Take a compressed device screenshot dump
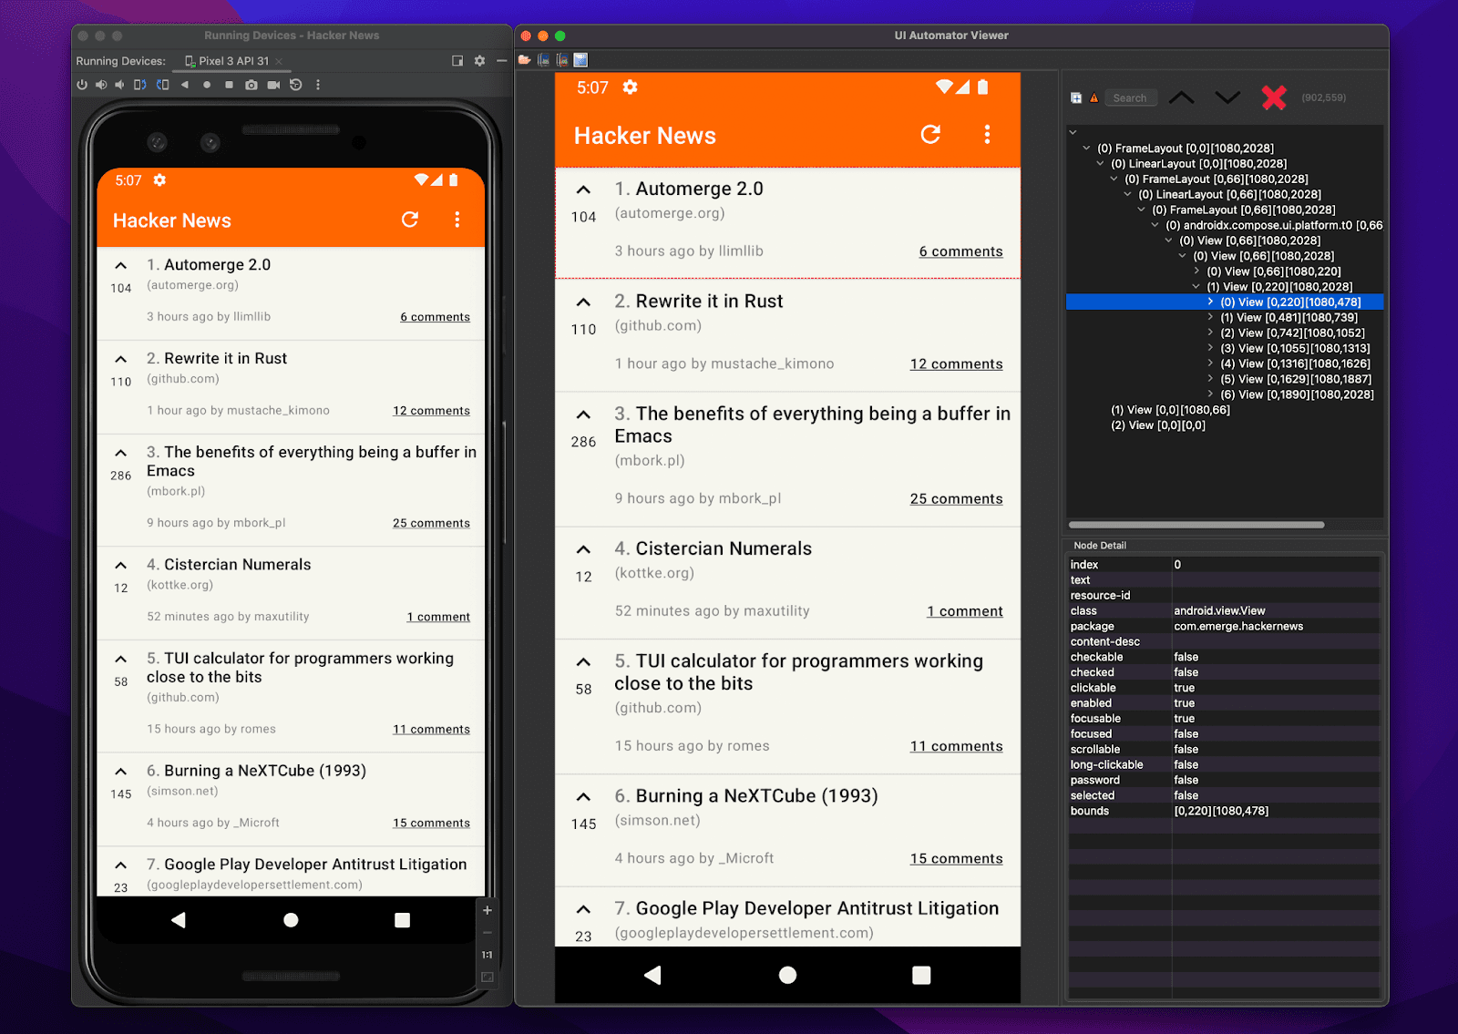 pos(563,59)
